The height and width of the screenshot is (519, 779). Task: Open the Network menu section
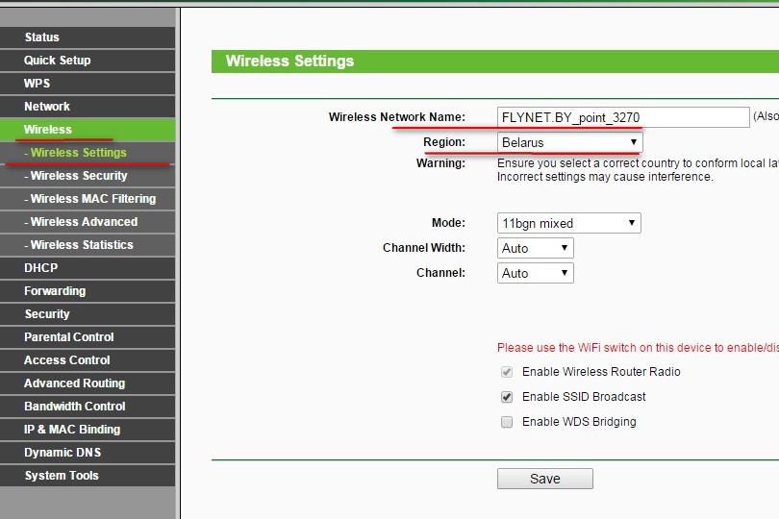pos(87,107)
